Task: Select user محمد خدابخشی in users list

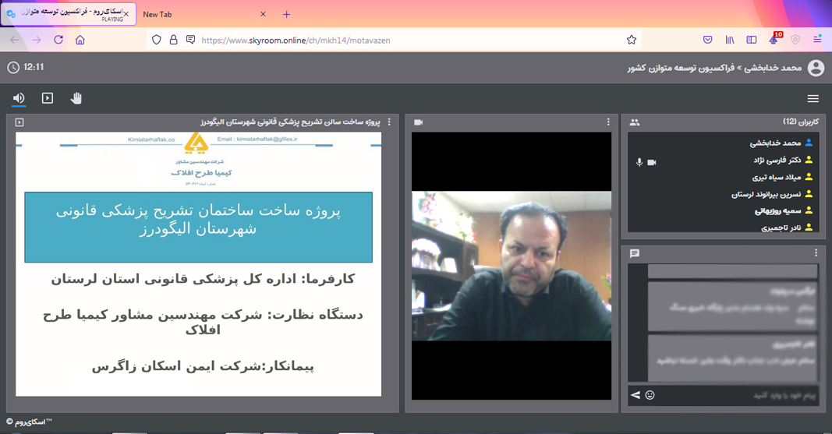Action: click(x=775, y=143)
